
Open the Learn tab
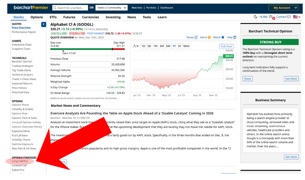[x=162, y=17]
